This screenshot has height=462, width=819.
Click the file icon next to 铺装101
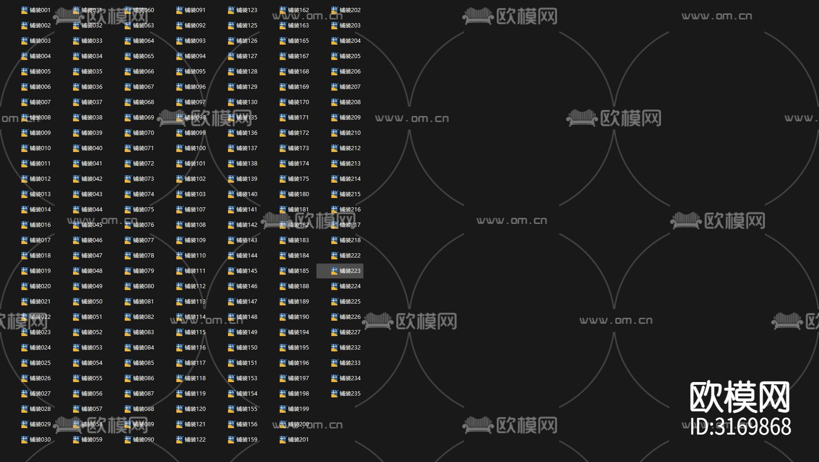click(179, 164)
